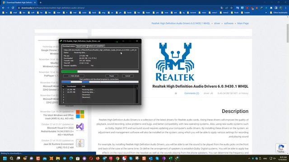This screenshot has height=162, width=289.
Task: Open Outlook from the taskbar
Action: 150,158
